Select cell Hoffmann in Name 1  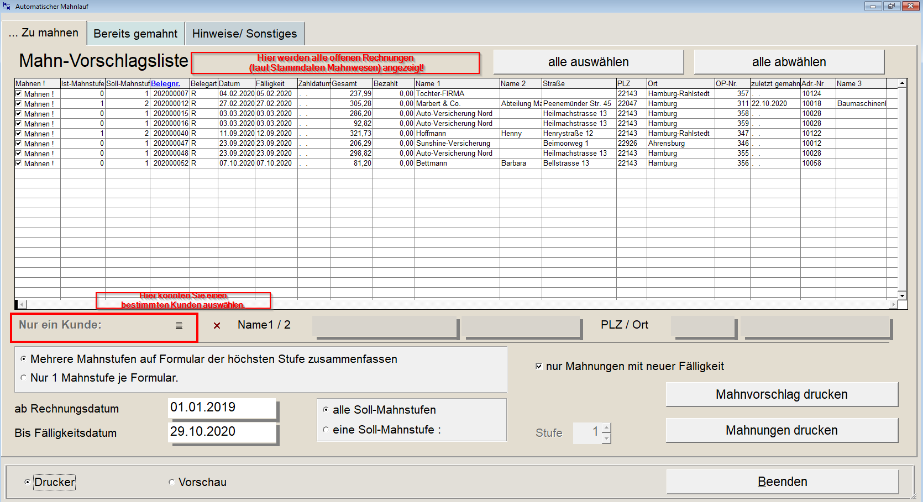pos(457,134)
